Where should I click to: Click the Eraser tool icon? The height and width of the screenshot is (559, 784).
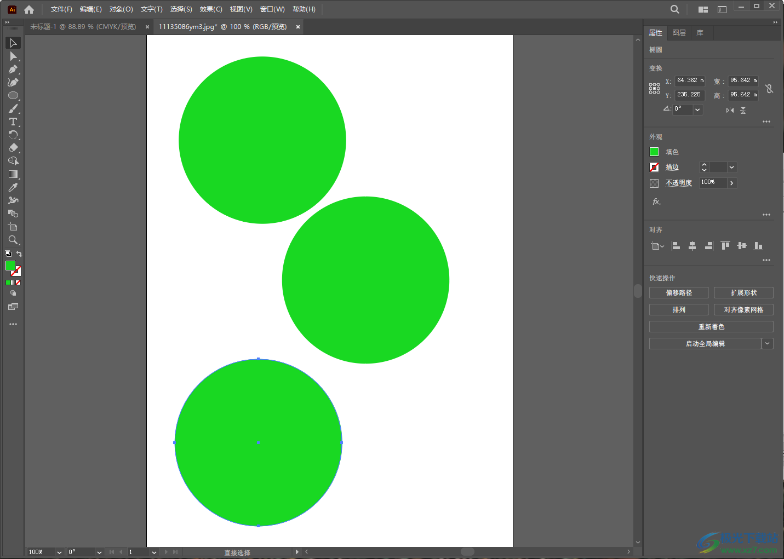pyautogui.click(x=13, y=148)
